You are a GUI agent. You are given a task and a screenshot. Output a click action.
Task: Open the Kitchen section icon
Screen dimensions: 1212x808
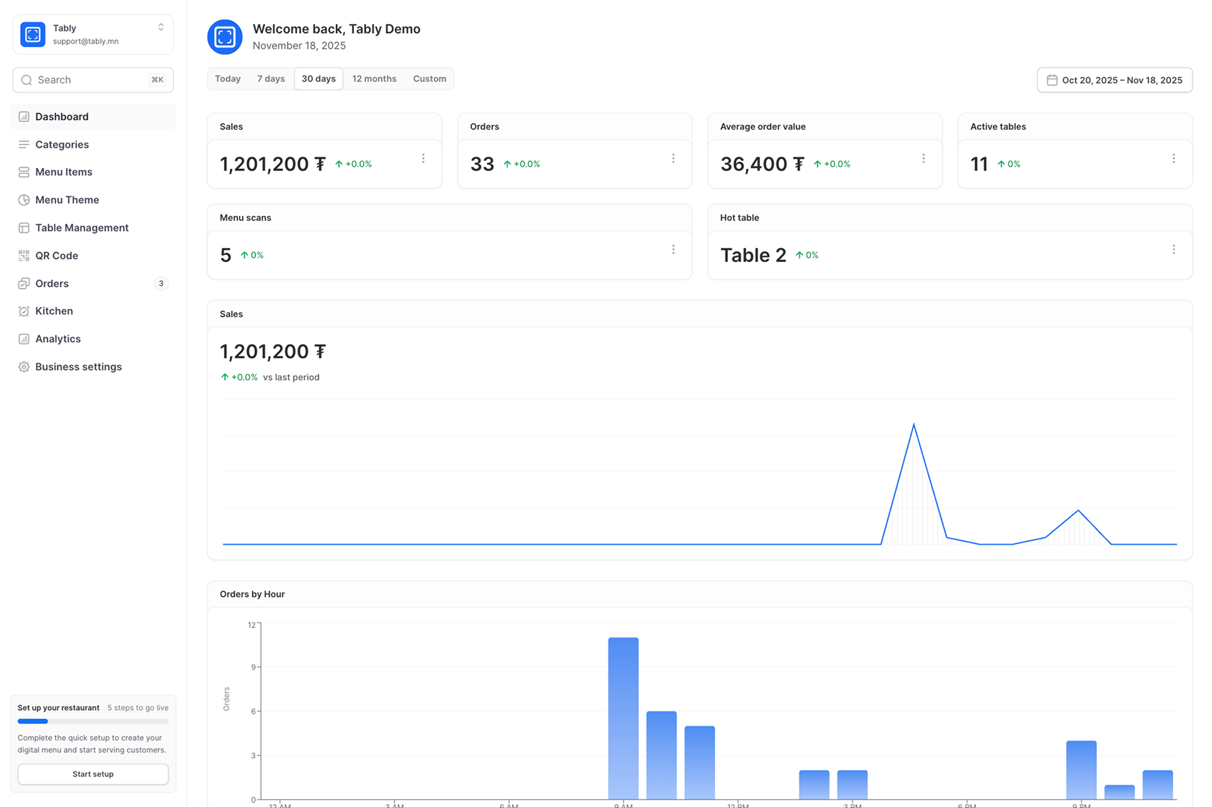pyautogui.click(x=24, y=311)
